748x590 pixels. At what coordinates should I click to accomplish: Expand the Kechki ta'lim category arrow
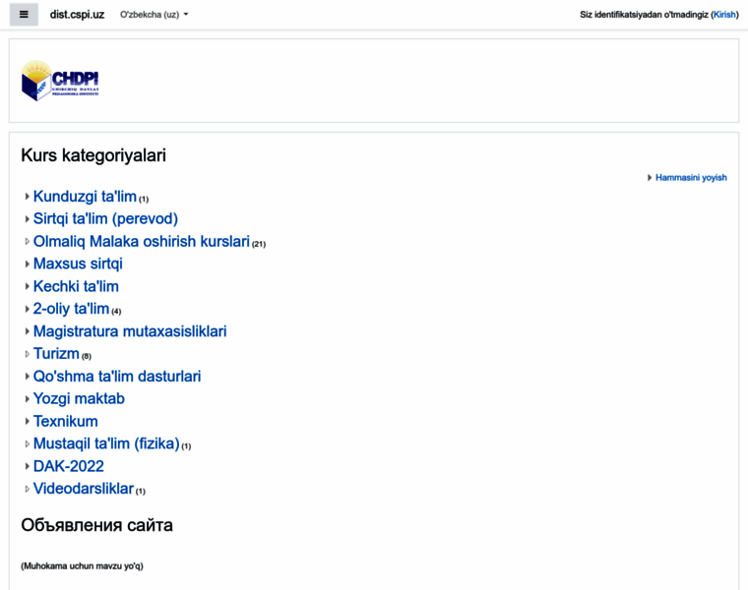(28, 286)
